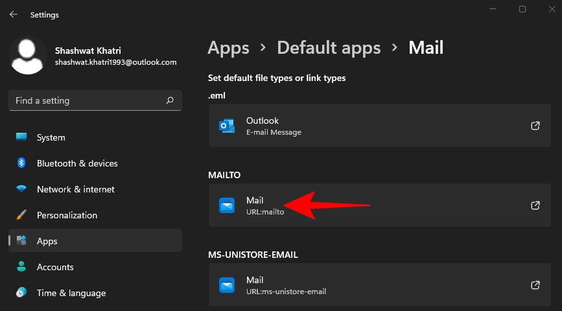Open System settings in sidebar
Viewport: 562px width, 311px height.
[51, 137]
